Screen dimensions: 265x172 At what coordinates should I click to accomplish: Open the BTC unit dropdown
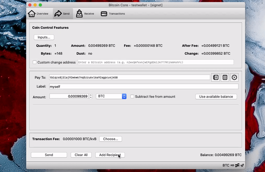tap(111, 96)
